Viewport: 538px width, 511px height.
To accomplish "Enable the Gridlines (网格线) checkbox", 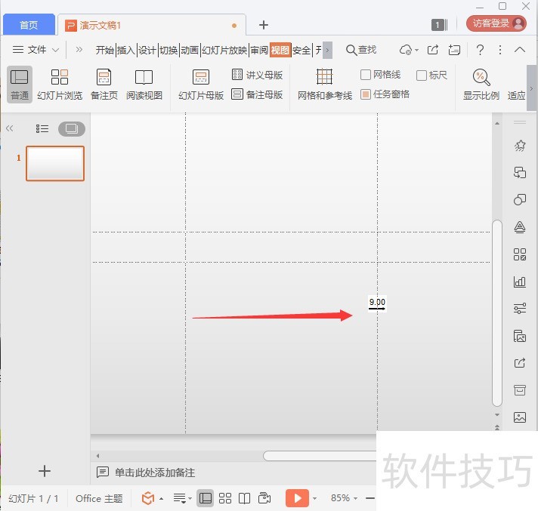I will tap(366, 75).
